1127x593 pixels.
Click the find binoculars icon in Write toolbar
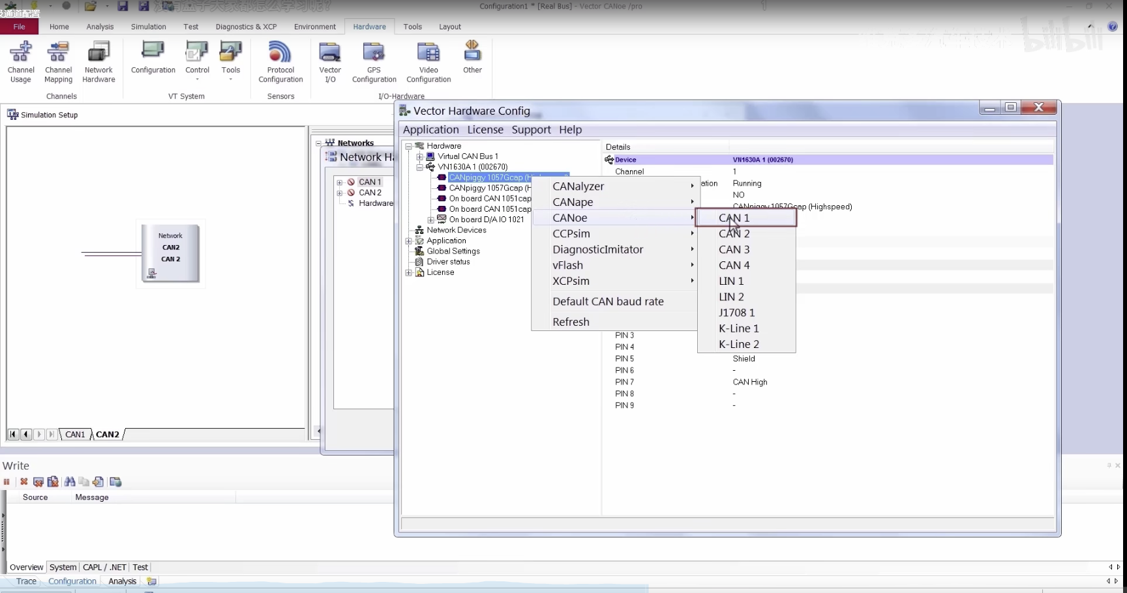tap(69, 482)
